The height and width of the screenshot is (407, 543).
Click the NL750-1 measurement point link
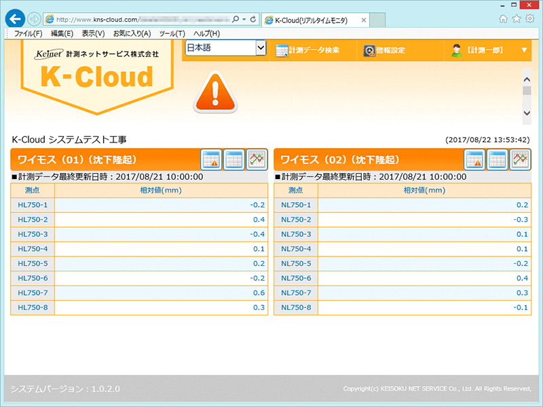pos(296,205)
